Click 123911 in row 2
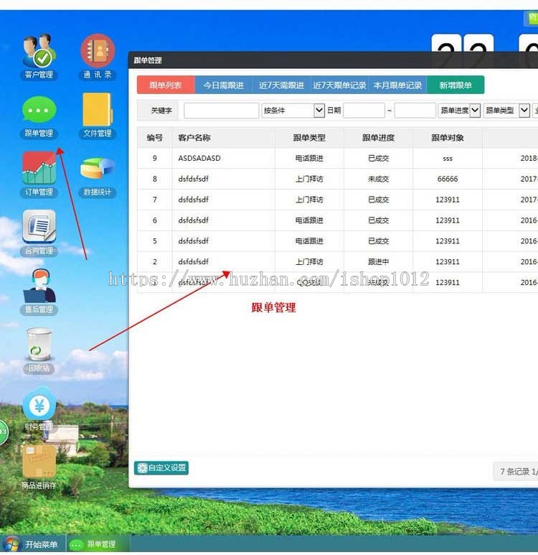The height and width of the screenshot is (555, 538). tap(448, 261)
